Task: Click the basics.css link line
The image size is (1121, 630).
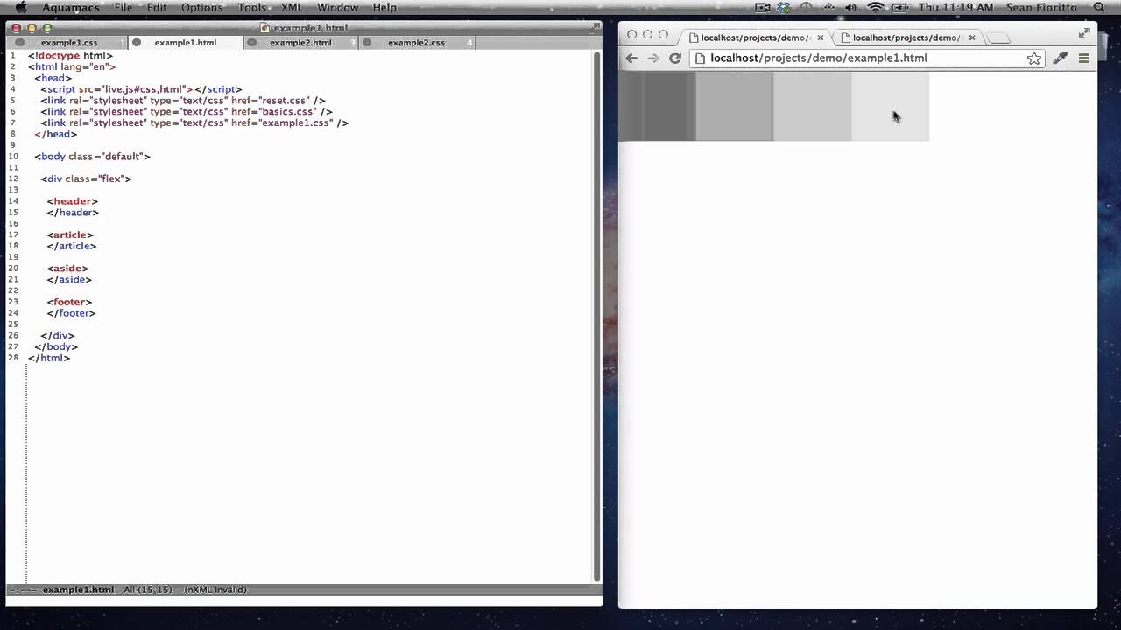Action: coord(187,112)
